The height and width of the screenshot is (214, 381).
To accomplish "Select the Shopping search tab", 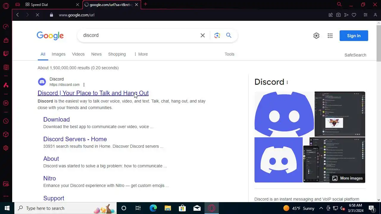I will (117, 54).
